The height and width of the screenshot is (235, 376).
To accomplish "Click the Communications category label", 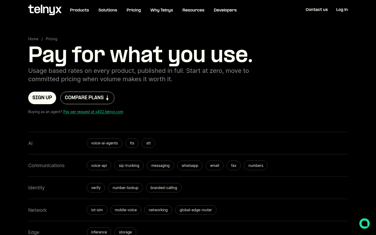I will click(46, 166).
